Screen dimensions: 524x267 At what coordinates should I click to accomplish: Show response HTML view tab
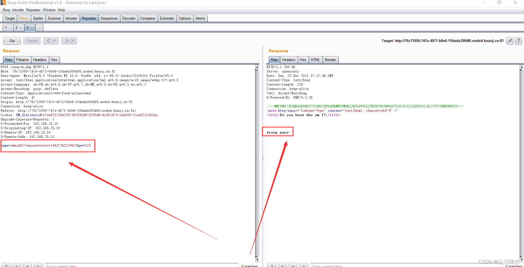(315, 60)
